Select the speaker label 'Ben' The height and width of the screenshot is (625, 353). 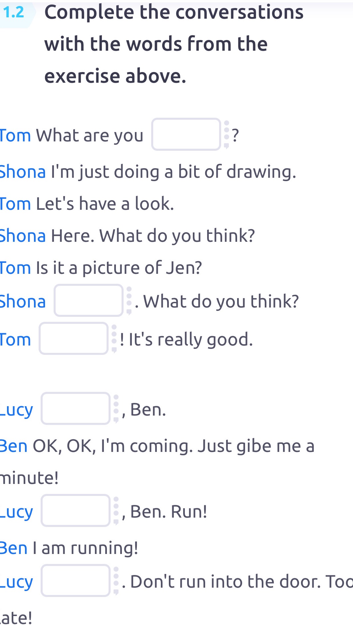tap(13, 446)
